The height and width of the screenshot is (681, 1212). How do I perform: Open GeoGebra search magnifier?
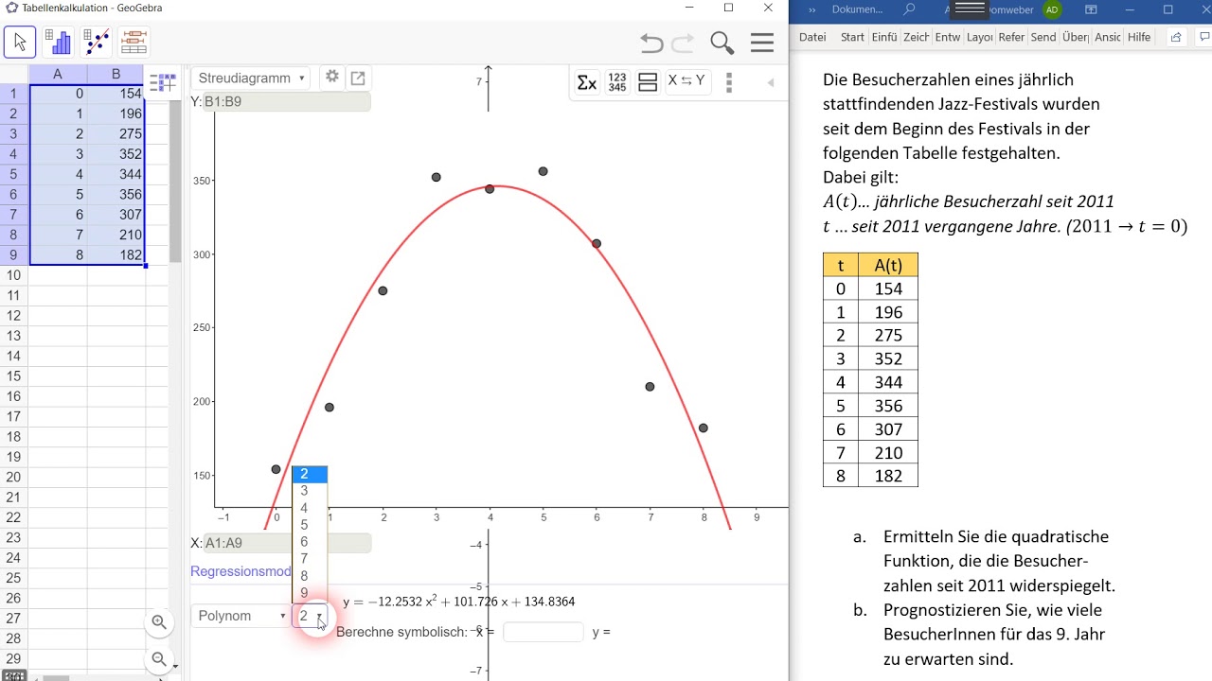pyautogui.click(x=722, y=44)
